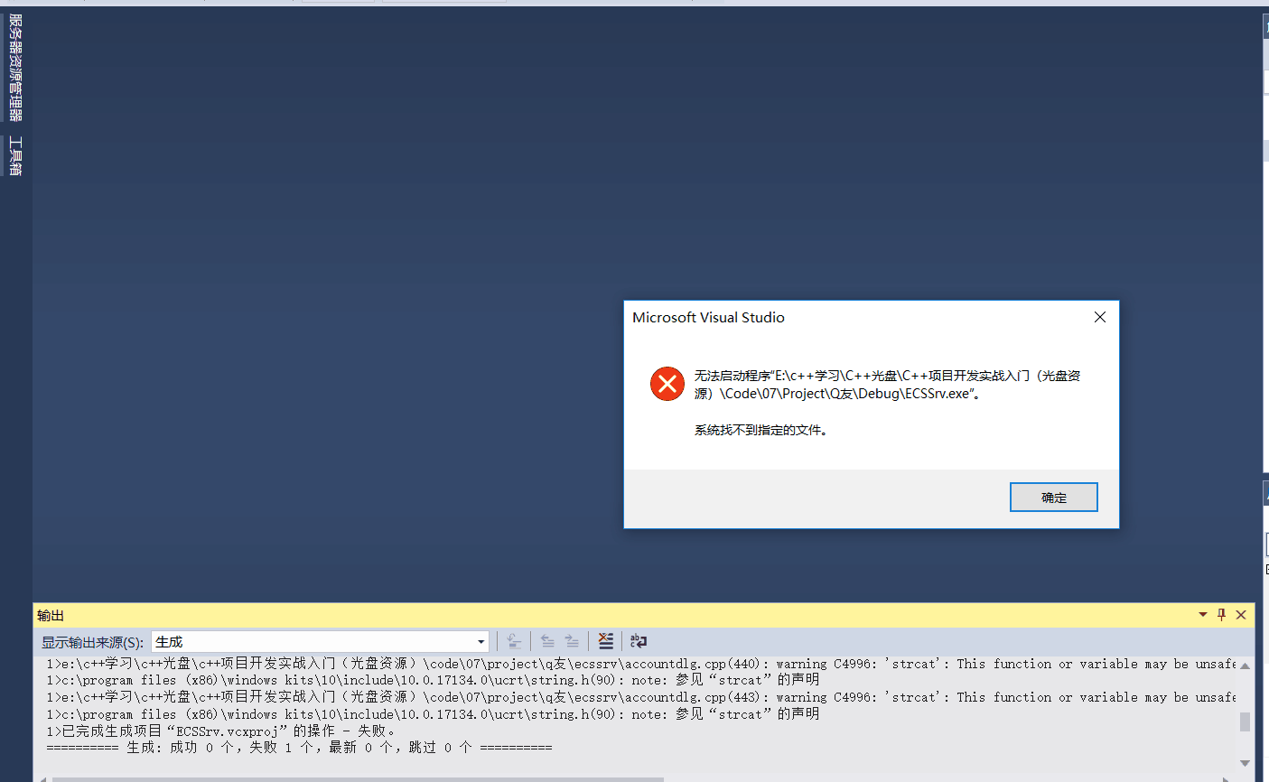Image resolution: width=1269 pixels, height=782 pixels.
Task: Click the Output panel scroll up arrow
Action: pyautogui.click(x=1245, y=666)
